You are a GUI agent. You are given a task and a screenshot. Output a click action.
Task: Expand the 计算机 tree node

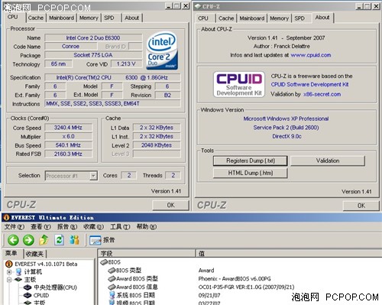coord(9,272)
